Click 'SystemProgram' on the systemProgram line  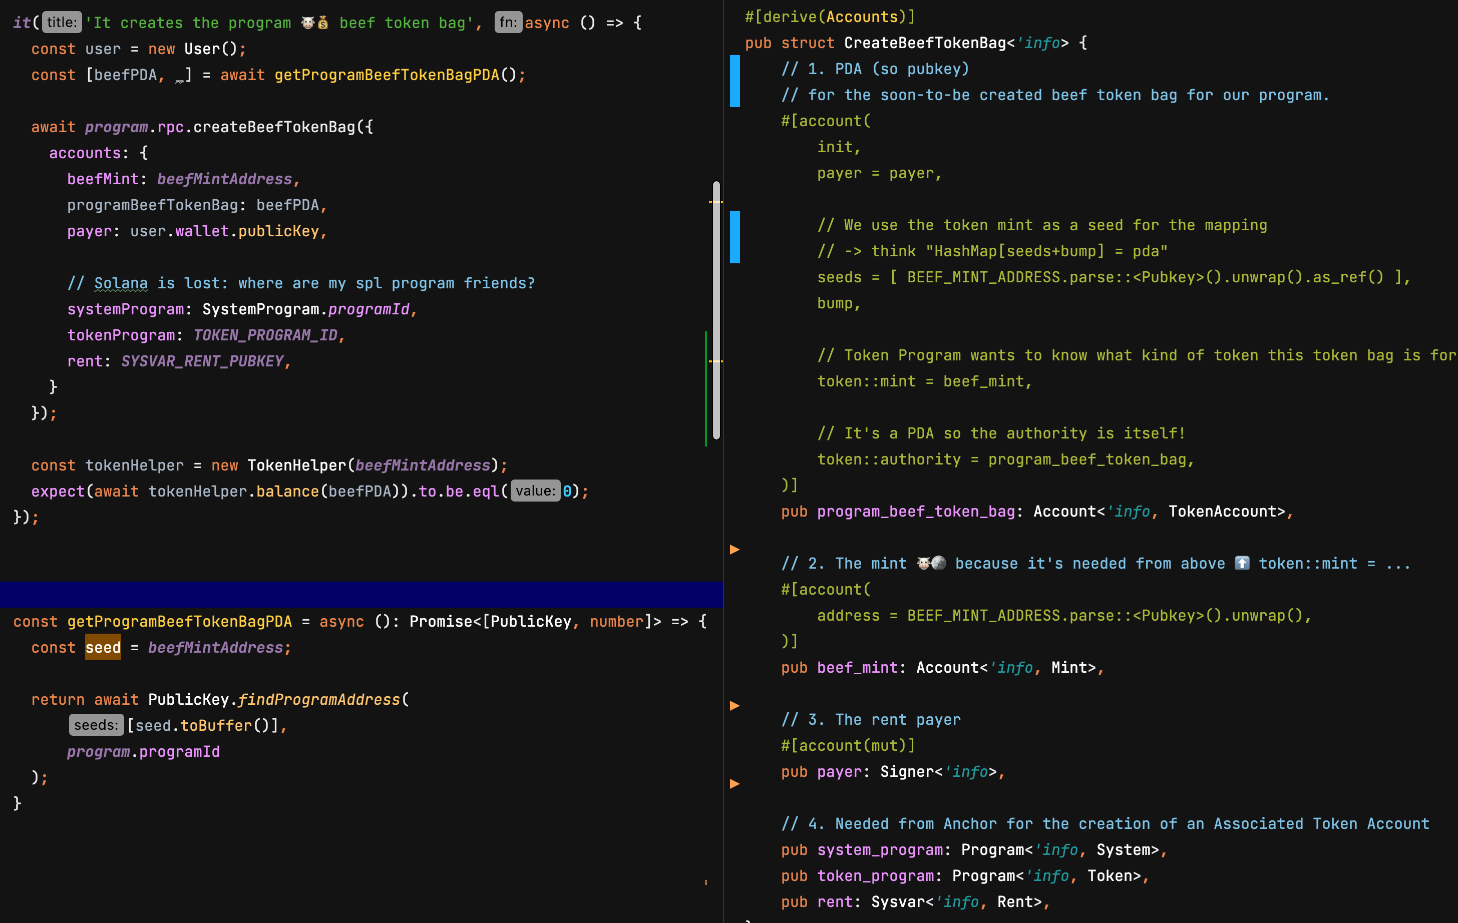point(260,309)
